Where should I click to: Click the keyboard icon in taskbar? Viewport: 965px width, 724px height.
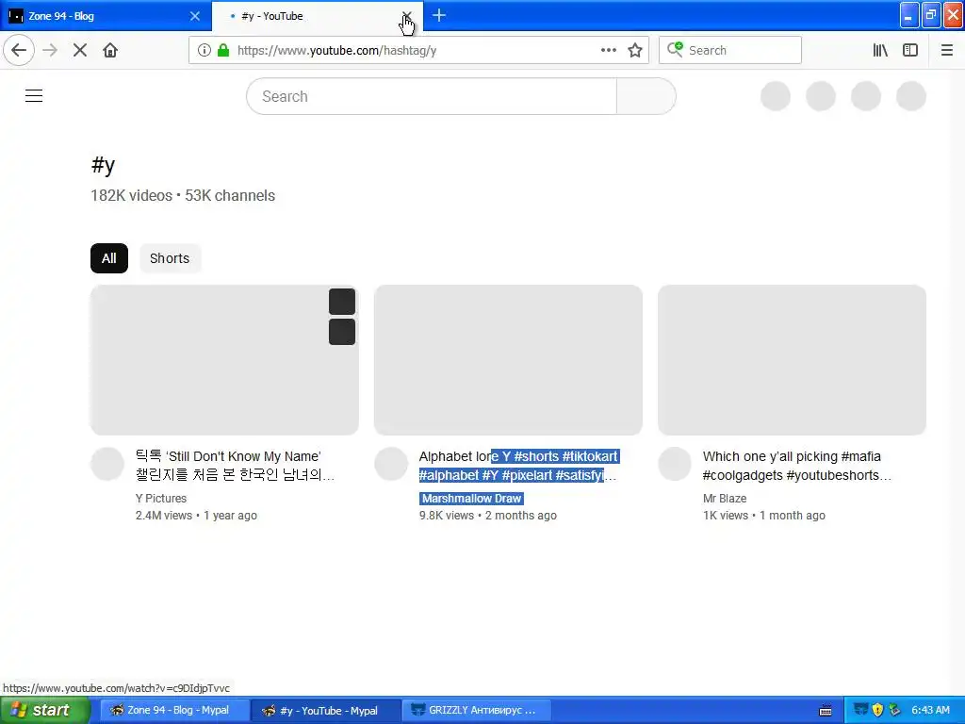(826, 711)
